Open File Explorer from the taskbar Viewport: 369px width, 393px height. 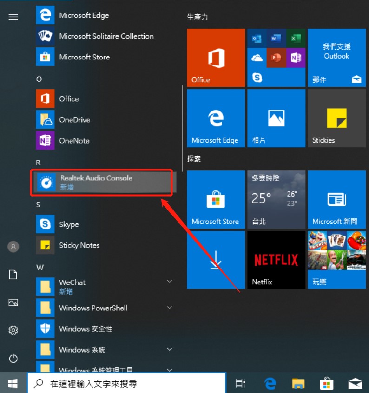coord(298,384)
